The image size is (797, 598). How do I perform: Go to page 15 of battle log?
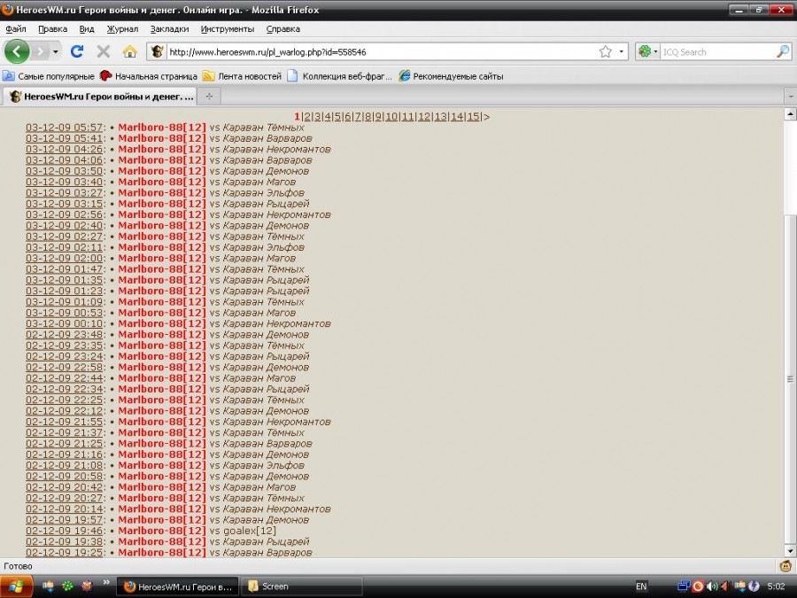(473, 116)
